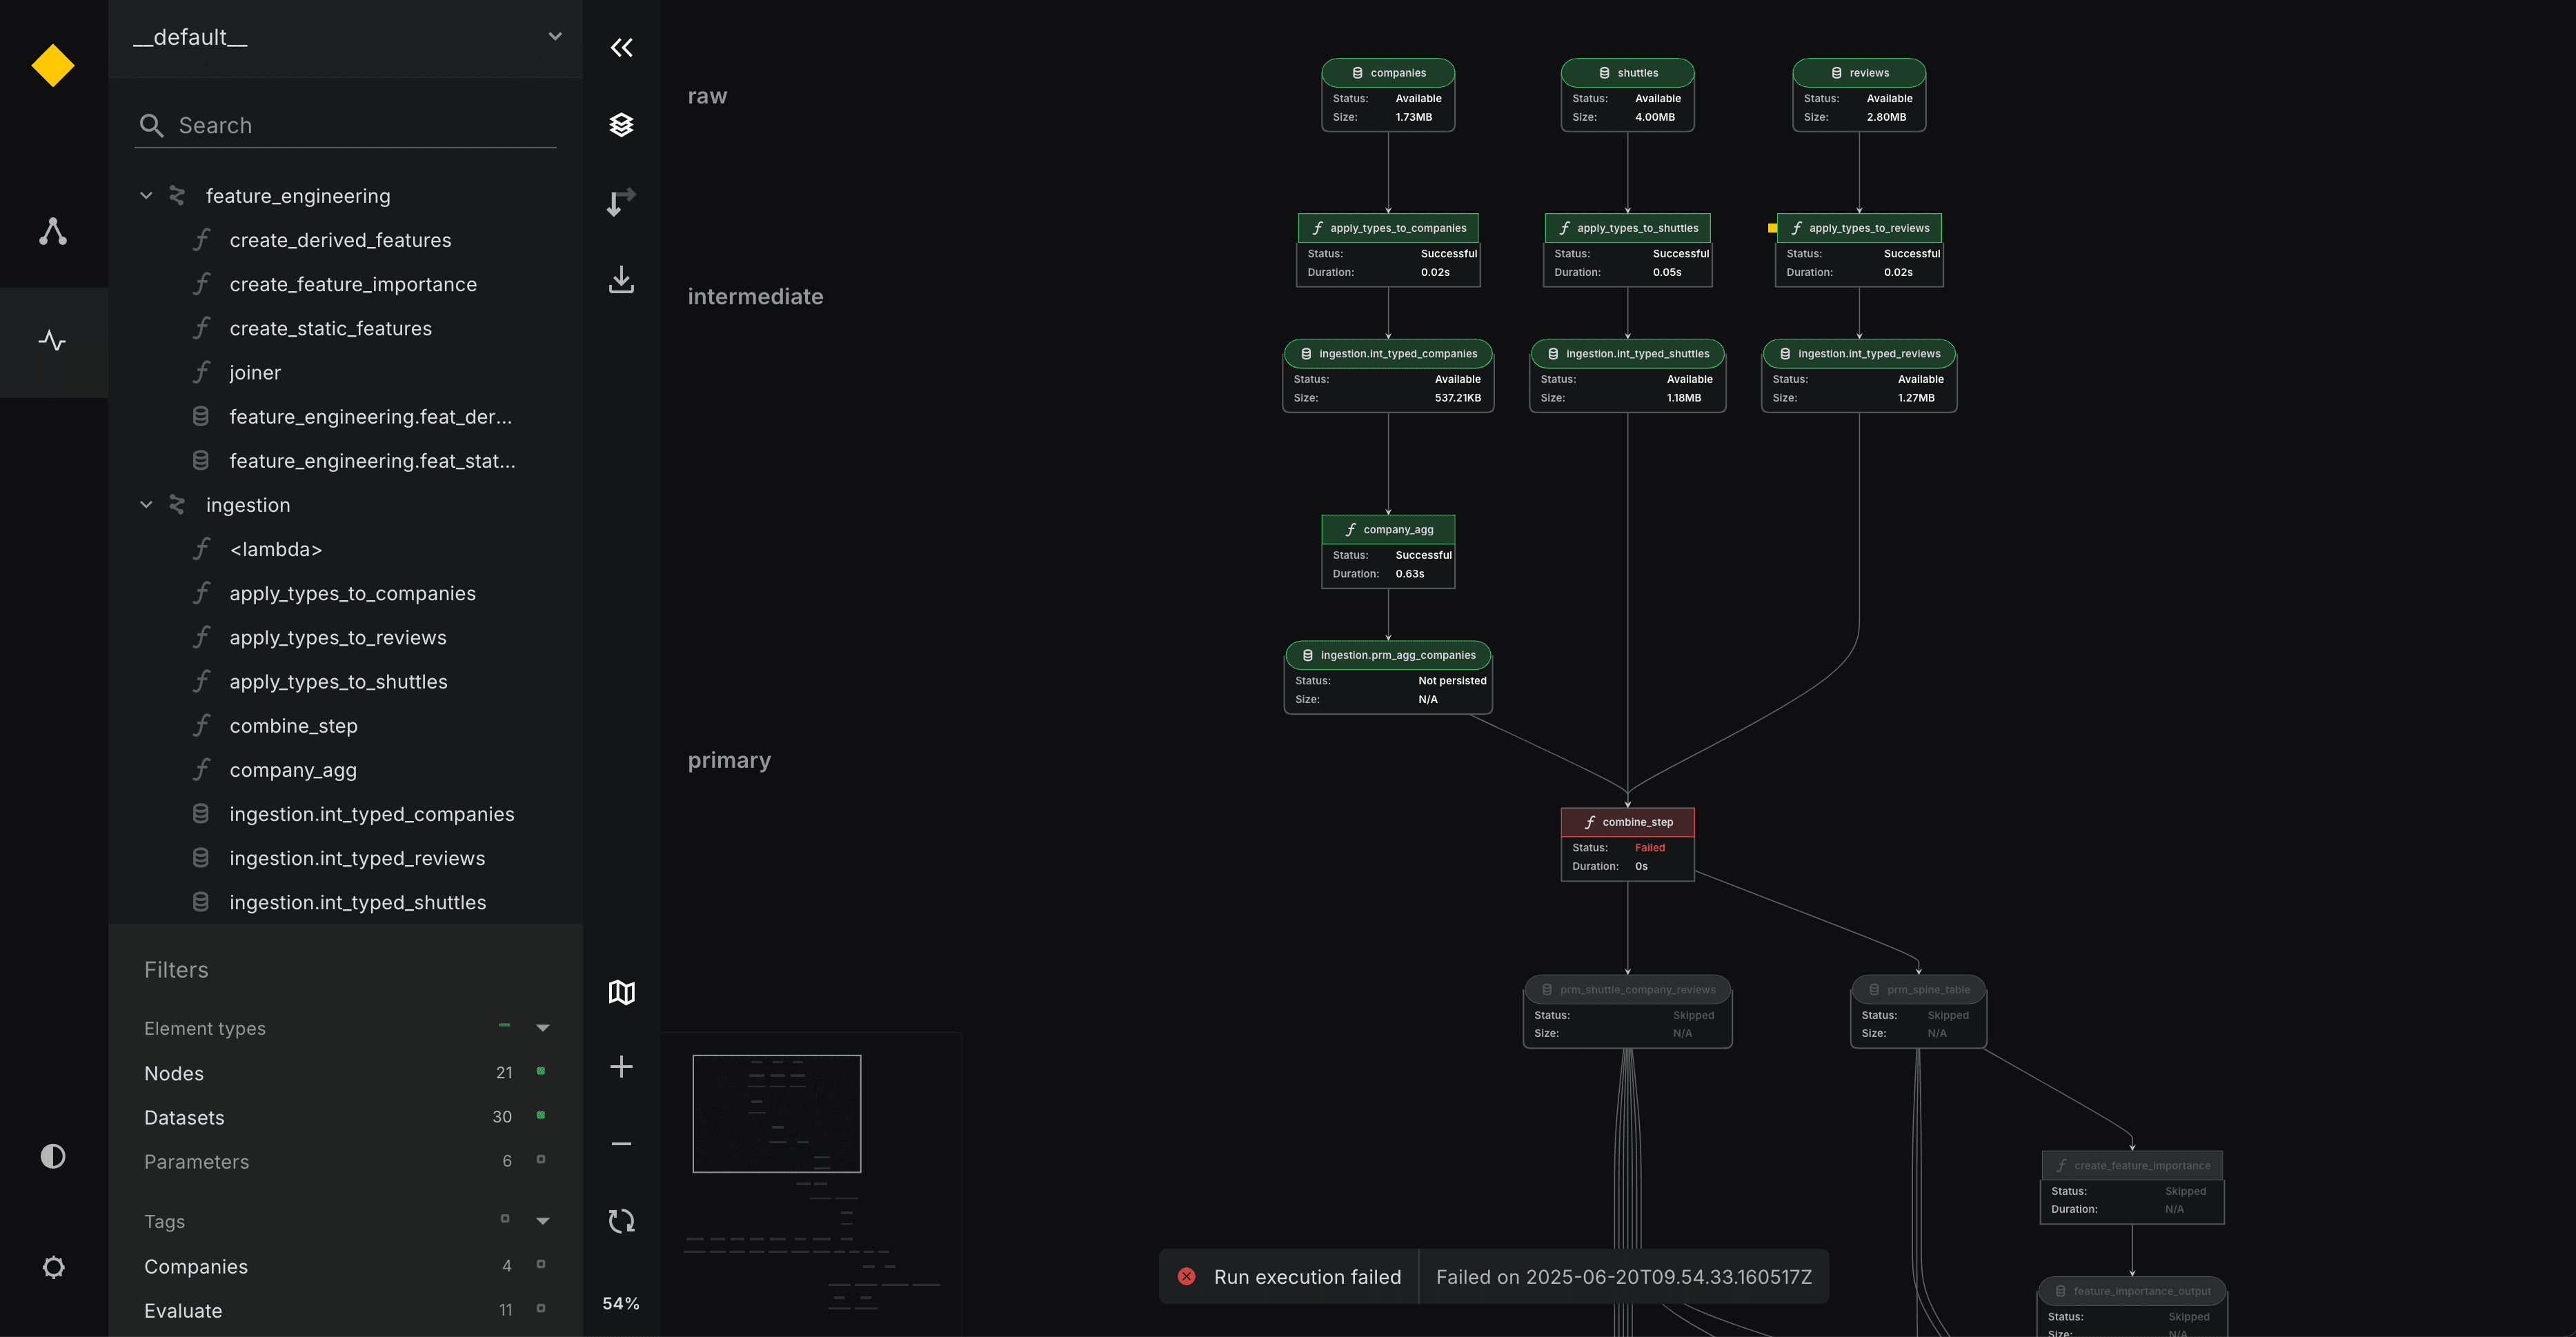Open the minimap using the map icon

point(621,992)
